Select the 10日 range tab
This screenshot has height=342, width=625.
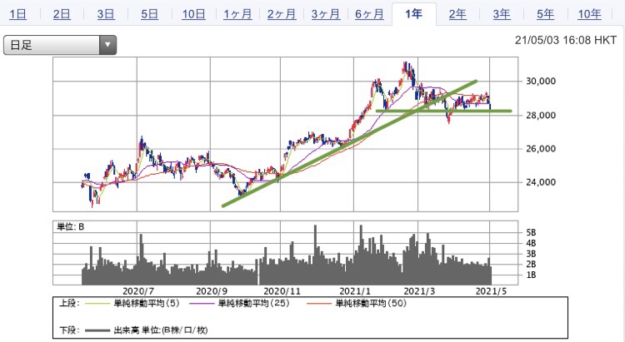(x=193, y=14)
